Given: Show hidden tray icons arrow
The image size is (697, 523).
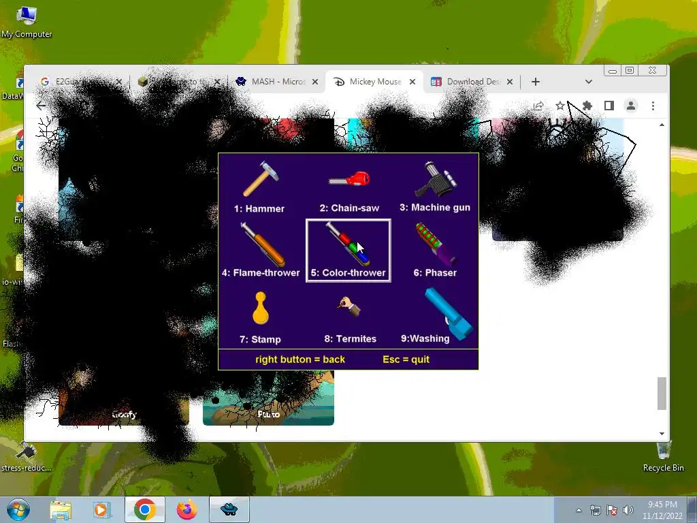Looking at the screenshot, I should (579, 510).
